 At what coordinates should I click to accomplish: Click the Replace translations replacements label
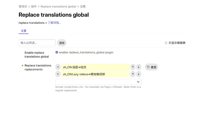pyautogui.click(x=38, y=67)
